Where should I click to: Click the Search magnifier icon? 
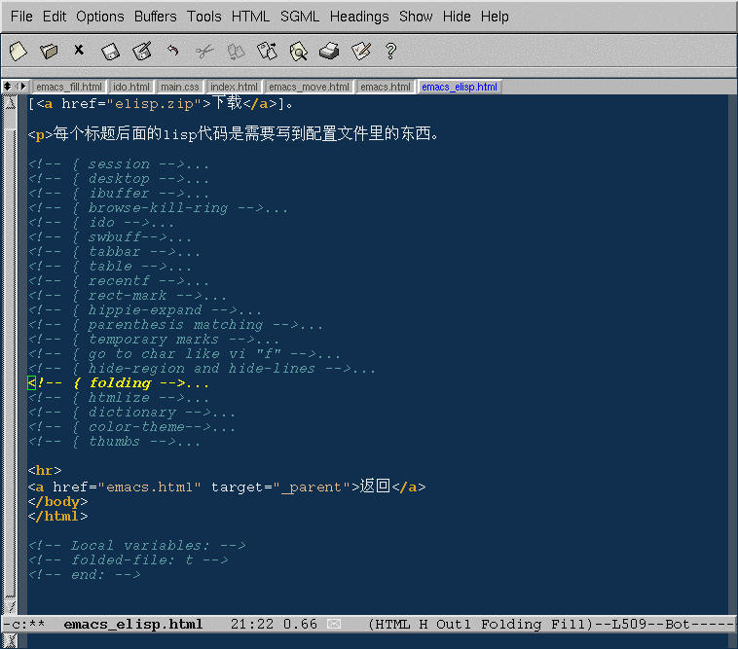298,50
